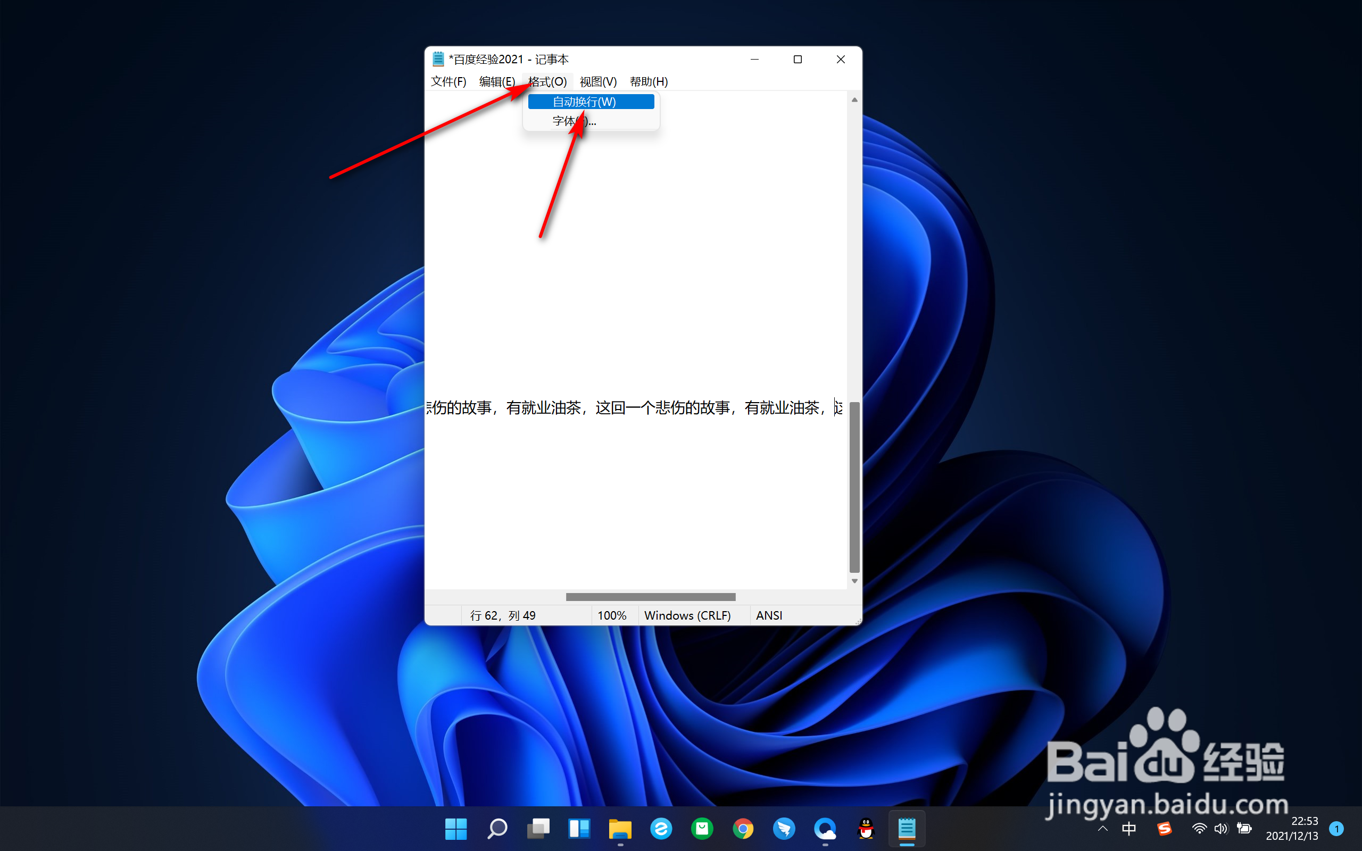Open the 编辑(E) menu
The image size is (1362, 851).
(496, 81)
